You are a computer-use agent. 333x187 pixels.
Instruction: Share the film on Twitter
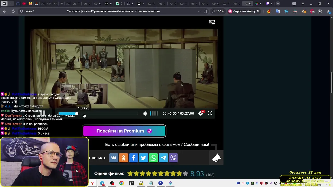pos(143,158)
